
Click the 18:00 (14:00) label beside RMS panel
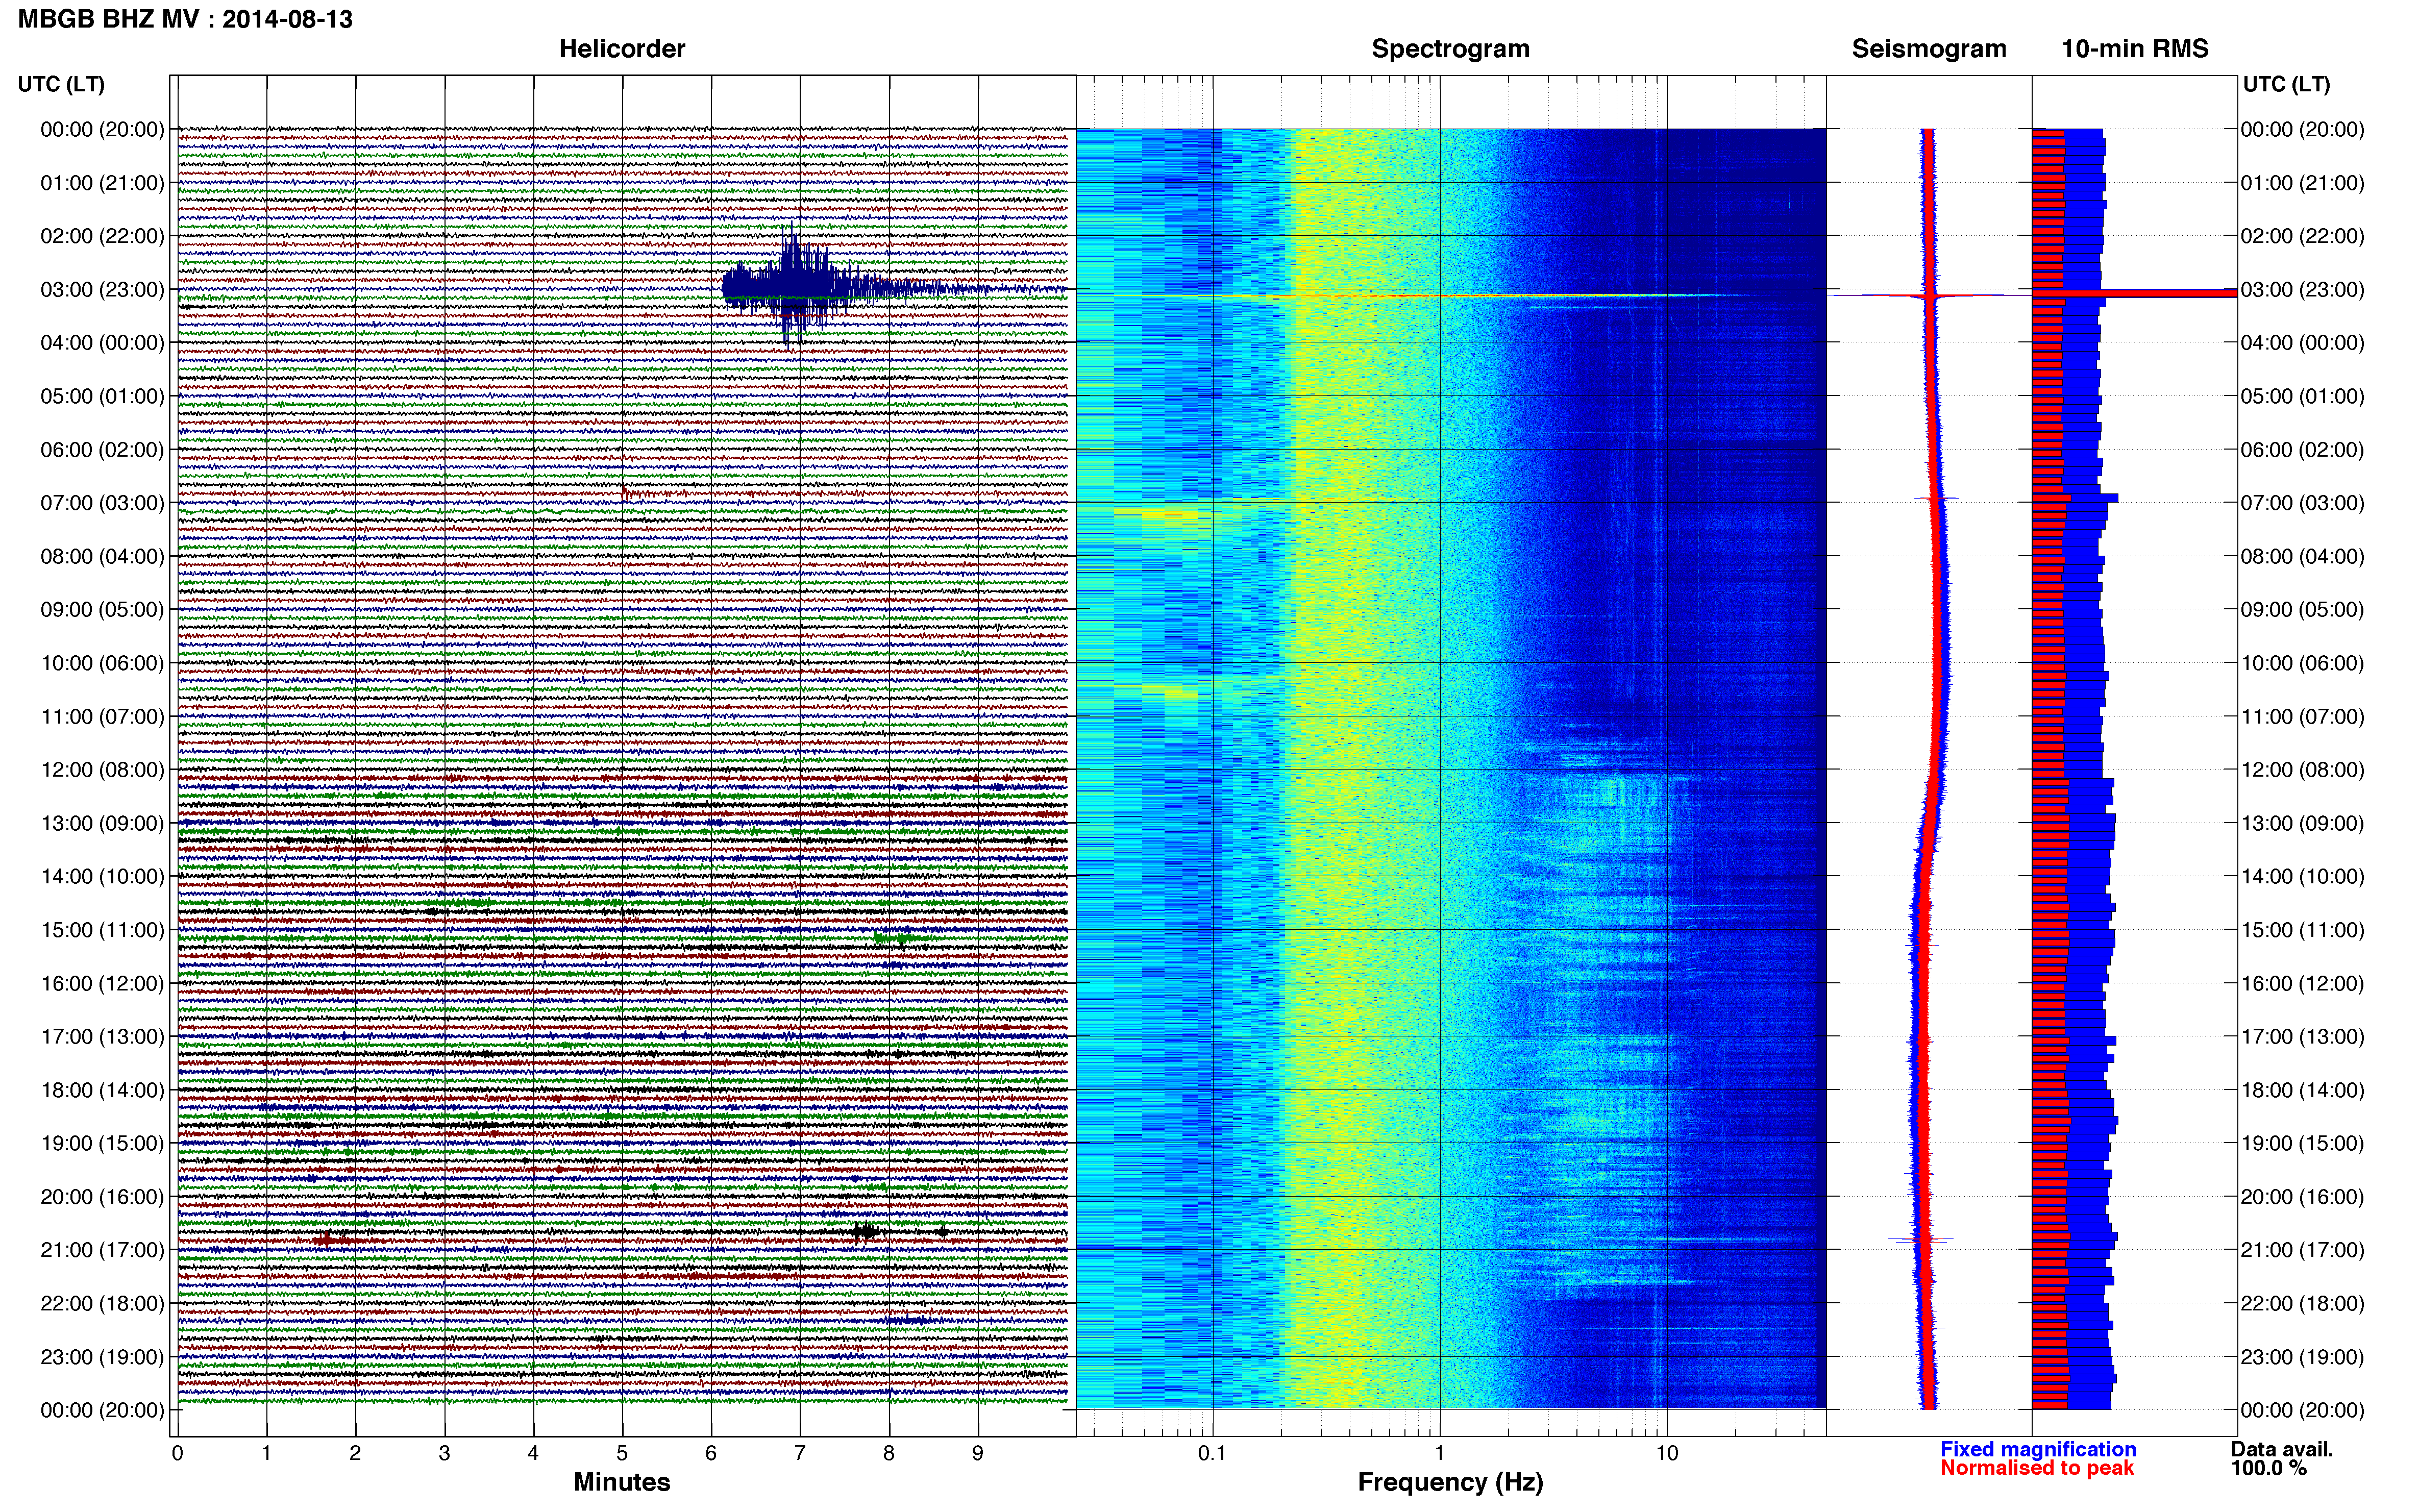coord(2302,1090)
